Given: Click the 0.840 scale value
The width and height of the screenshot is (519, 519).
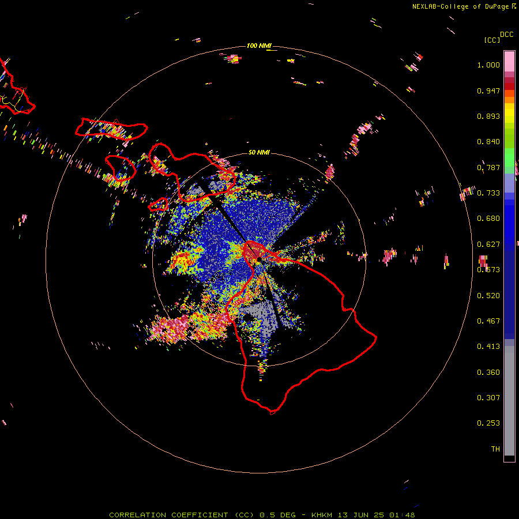Looking at the screenshot, I should (x=488, y=142).
